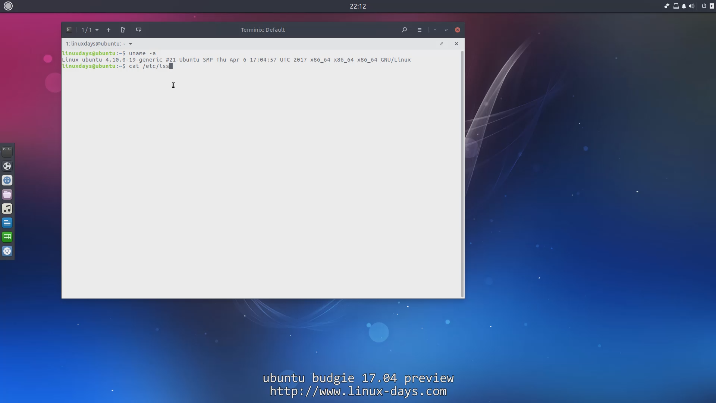
Task: Open the calendar from the 22:12 clock
Action: point(358,6)
